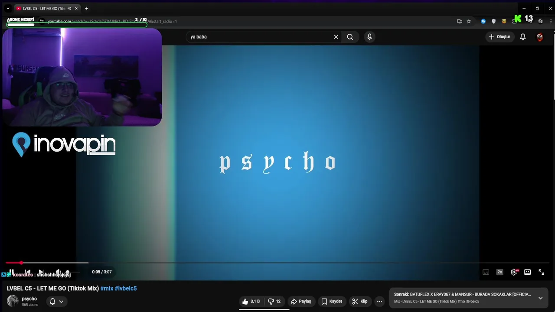Enter fullscreen mode
This screenshot has width=555, height=312.
pos(542,272)
